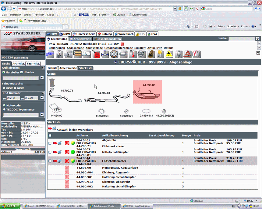This screenshot has width=262, height=209.
Task: Choose the TECDOC Typnummer radio option
Action: click(x=4, y=109)
